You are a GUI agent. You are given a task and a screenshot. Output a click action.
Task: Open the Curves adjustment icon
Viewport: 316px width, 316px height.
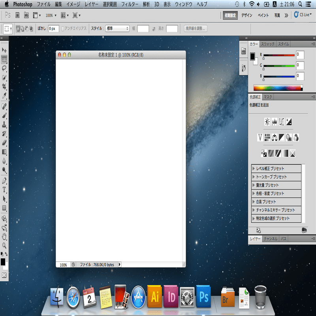tap(282, 121)
